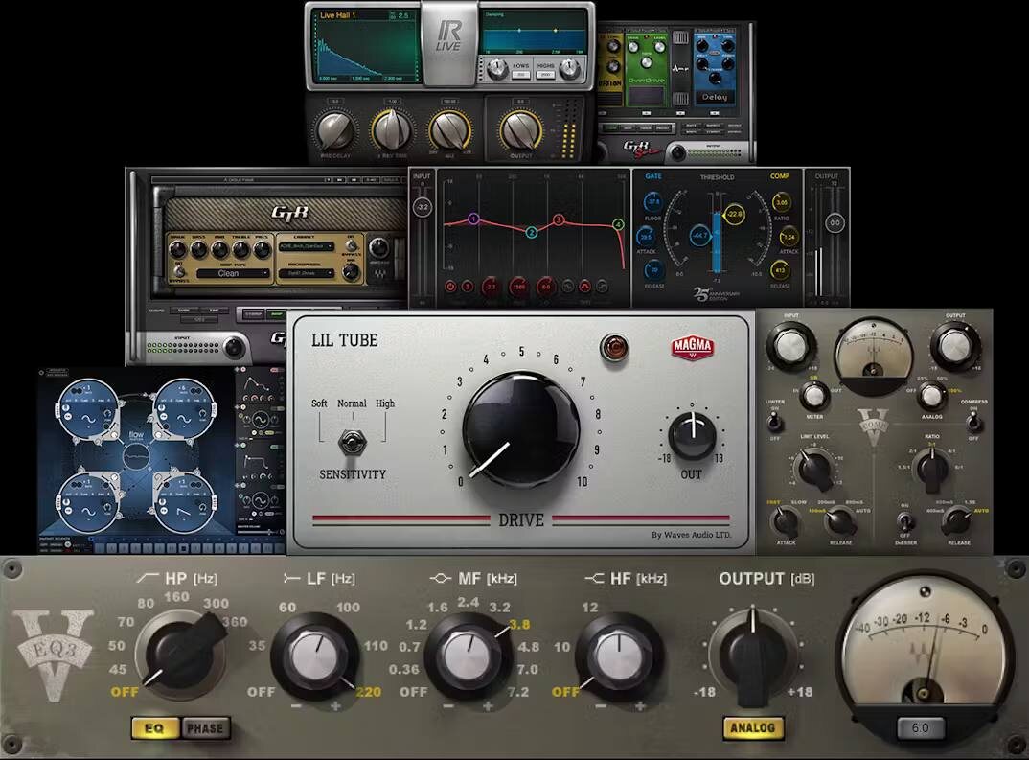Click the V-Comp ANALOG knob
Image resolution: width=1029 pixels, height=760 pixels.
tap(930, 397)
